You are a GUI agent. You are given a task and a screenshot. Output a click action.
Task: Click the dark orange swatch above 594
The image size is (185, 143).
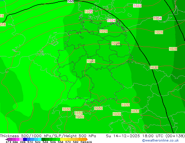tap(84, 139)
